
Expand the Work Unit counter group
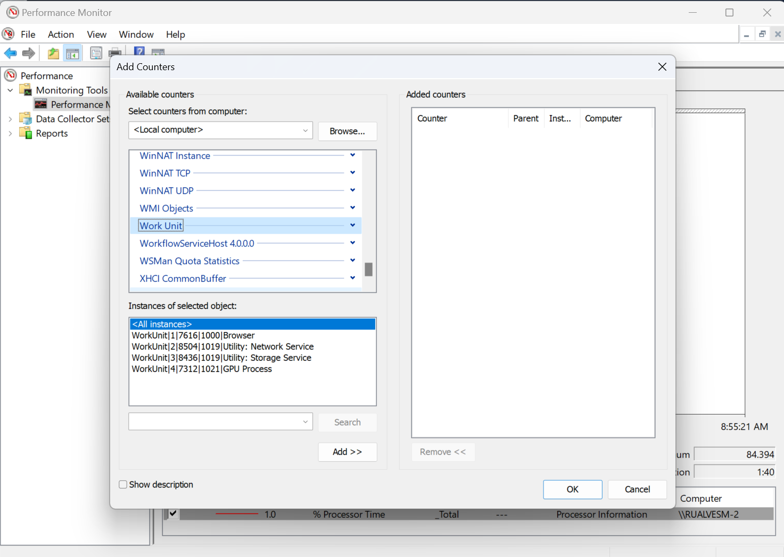pos(352,225)
